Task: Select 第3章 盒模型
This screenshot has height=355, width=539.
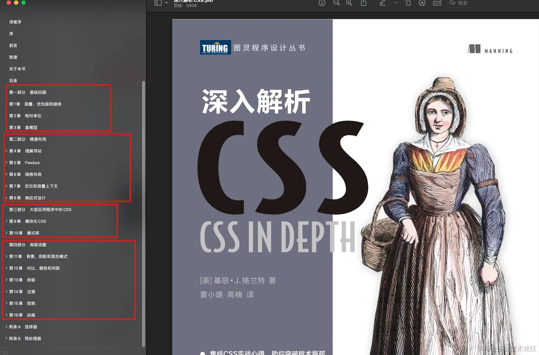Action: [23, 127]
